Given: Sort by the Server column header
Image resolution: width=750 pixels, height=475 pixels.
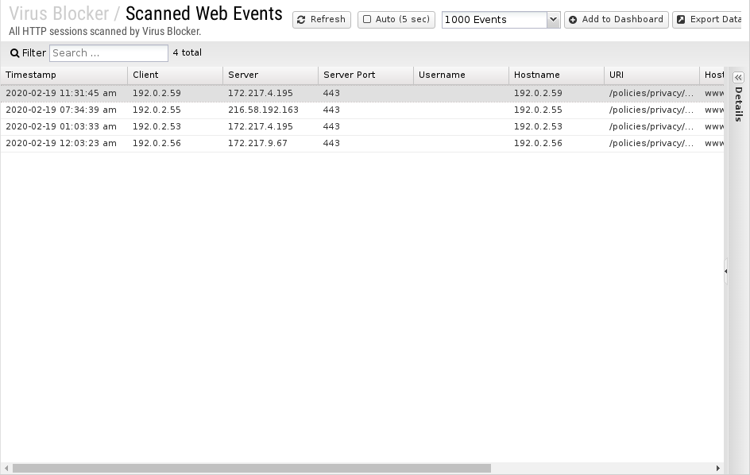Looking at the screenshot, I should click(270, 75).
